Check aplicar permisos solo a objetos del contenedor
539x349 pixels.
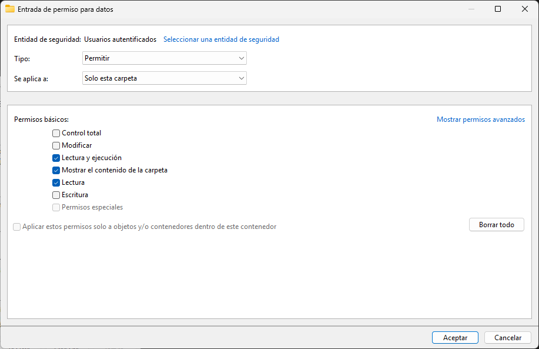click(16, 227)
